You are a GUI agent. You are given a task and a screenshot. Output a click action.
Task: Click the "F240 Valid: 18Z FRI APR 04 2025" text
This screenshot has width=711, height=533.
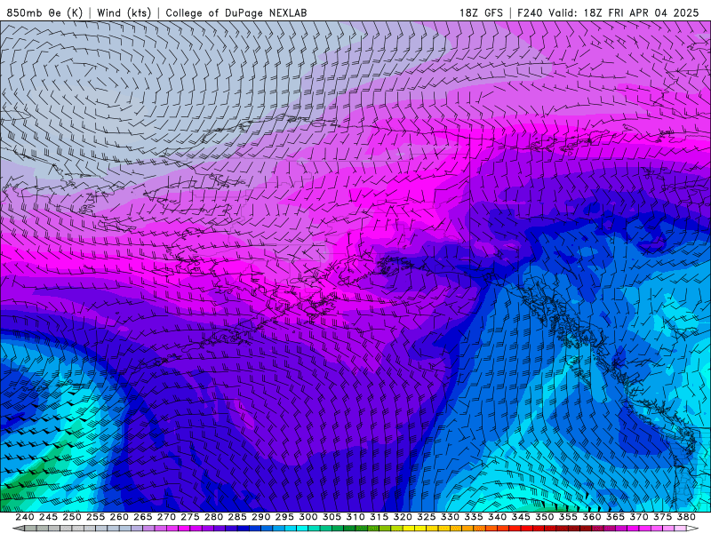608,12
